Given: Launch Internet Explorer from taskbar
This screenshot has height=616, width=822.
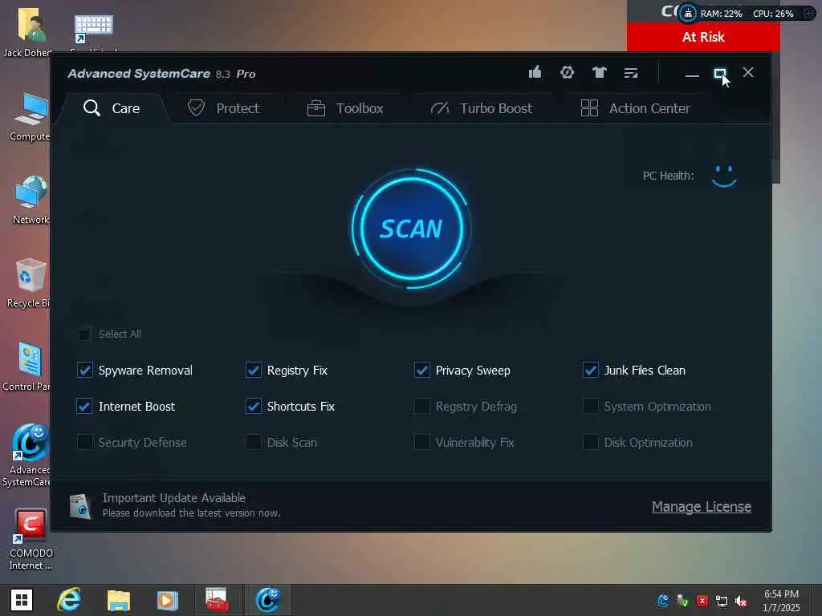Looking at the screenshot, I should pyautogui.click(x=69, y=600).
